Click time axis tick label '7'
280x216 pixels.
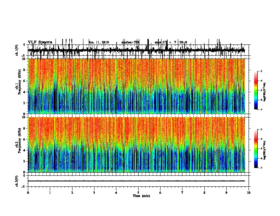182,193
